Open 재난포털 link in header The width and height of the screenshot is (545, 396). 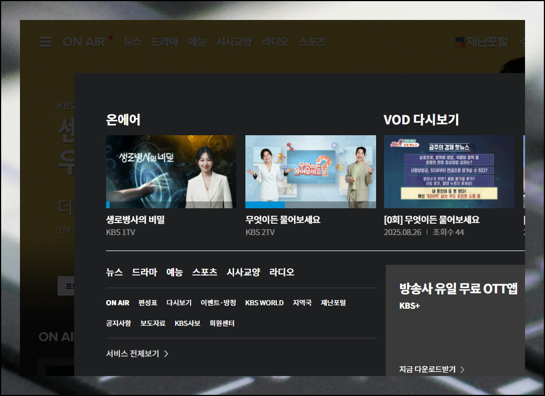pos(487,42)
